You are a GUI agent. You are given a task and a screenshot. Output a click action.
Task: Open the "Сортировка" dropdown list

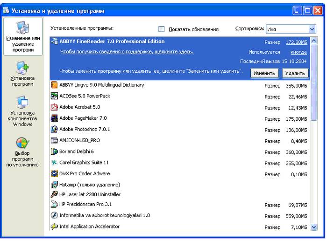point(312,29)
